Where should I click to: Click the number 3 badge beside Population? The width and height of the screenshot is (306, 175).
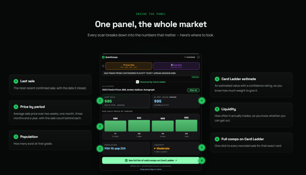[x=16, y=137]
